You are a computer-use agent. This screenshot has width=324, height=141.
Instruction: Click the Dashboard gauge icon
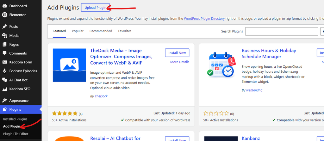pos(4,6)
